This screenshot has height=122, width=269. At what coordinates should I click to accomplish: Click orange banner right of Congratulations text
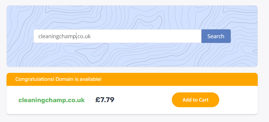pos(178,79)
